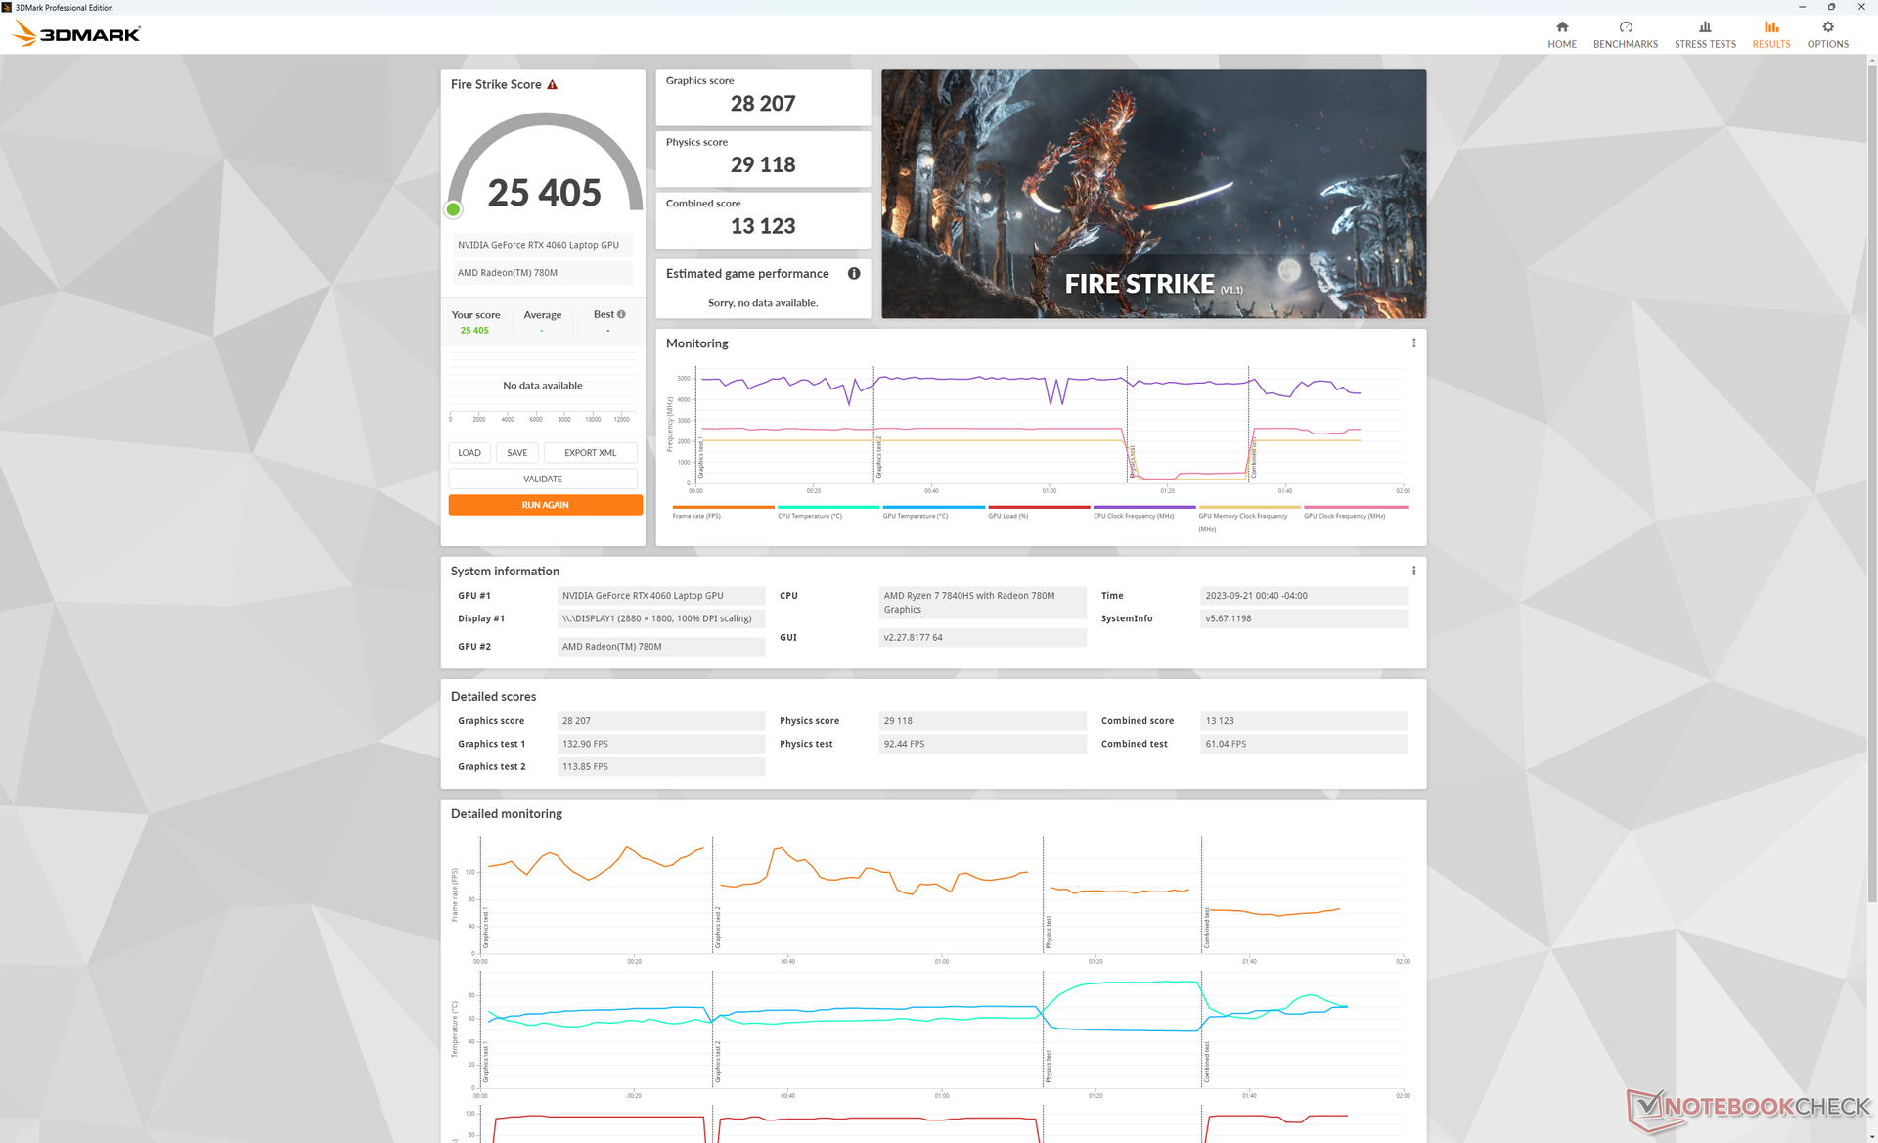Open the Benchmarks gauge icon
The width and height of the screenshot is (1878, 1143).
point(1625,27)
